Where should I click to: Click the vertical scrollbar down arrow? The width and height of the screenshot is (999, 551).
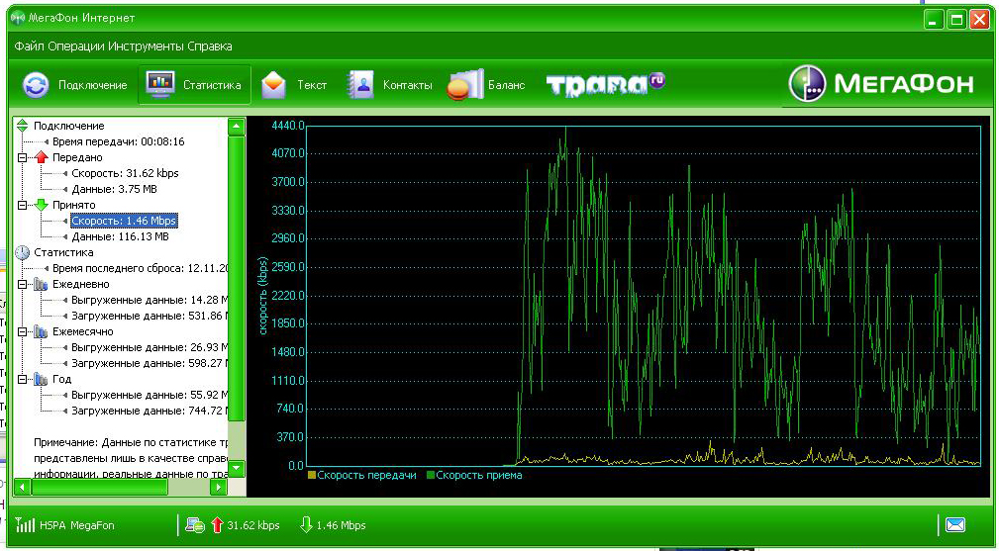pyautogui.click(x=237, y=469)
